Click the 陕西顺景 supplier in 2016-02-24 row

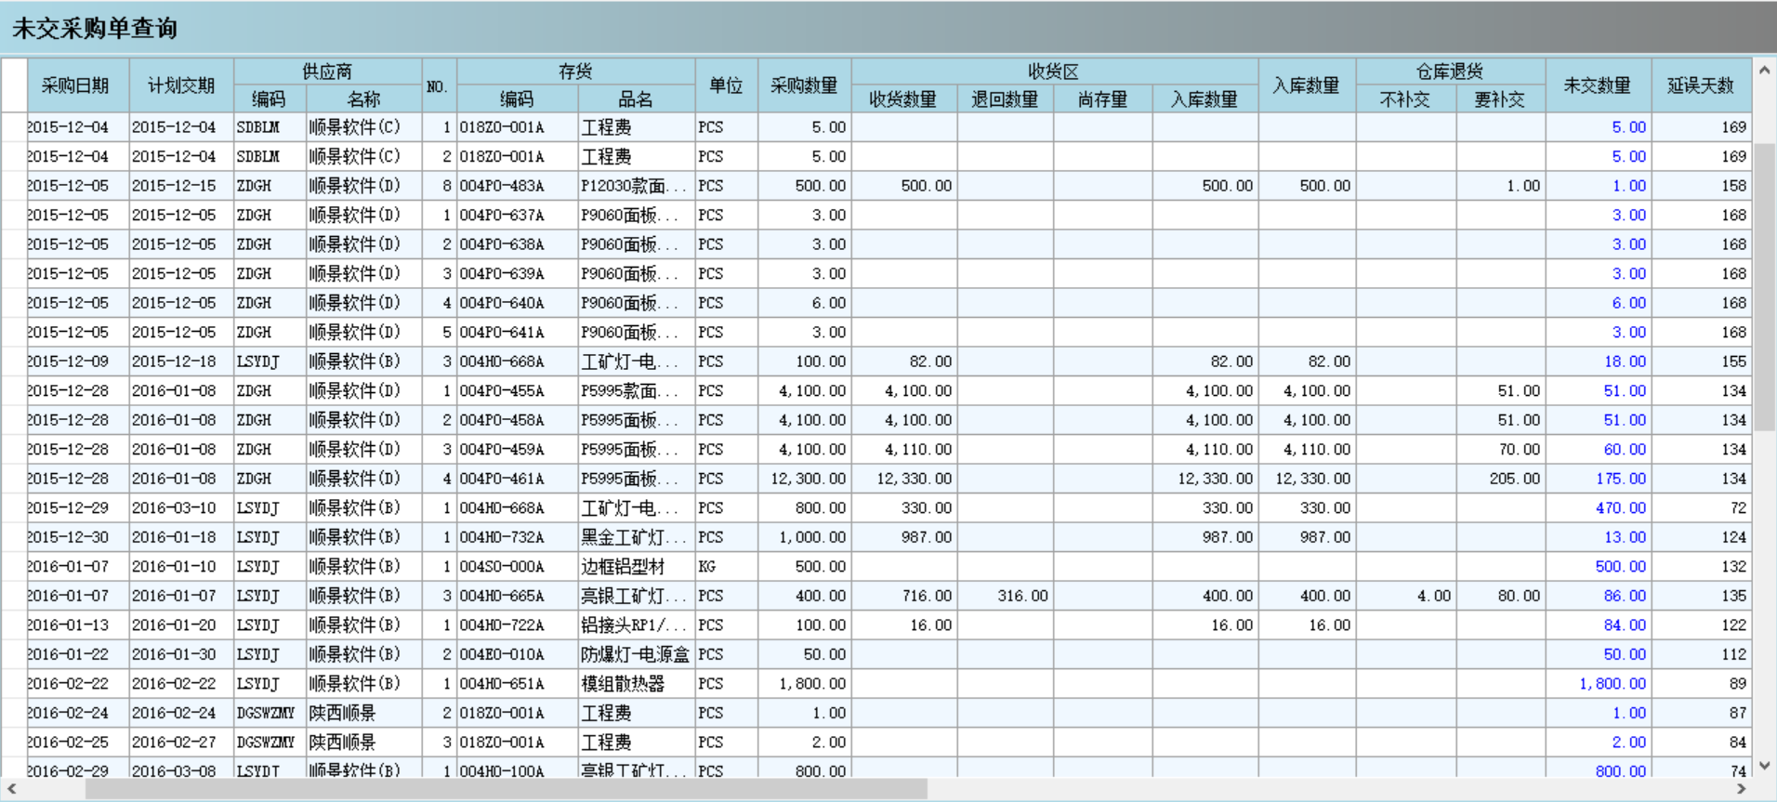pyautogui.click(x=363, y=713)
